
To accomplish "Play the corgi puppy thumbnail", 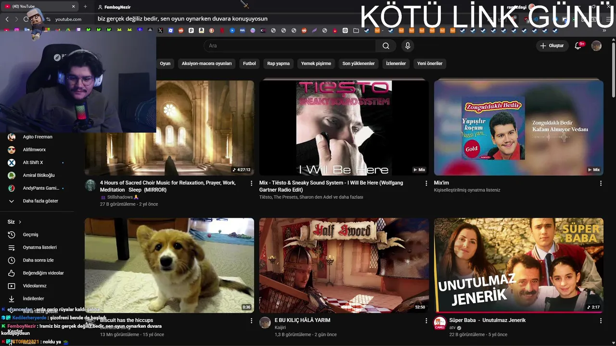I will click(169, 265).
